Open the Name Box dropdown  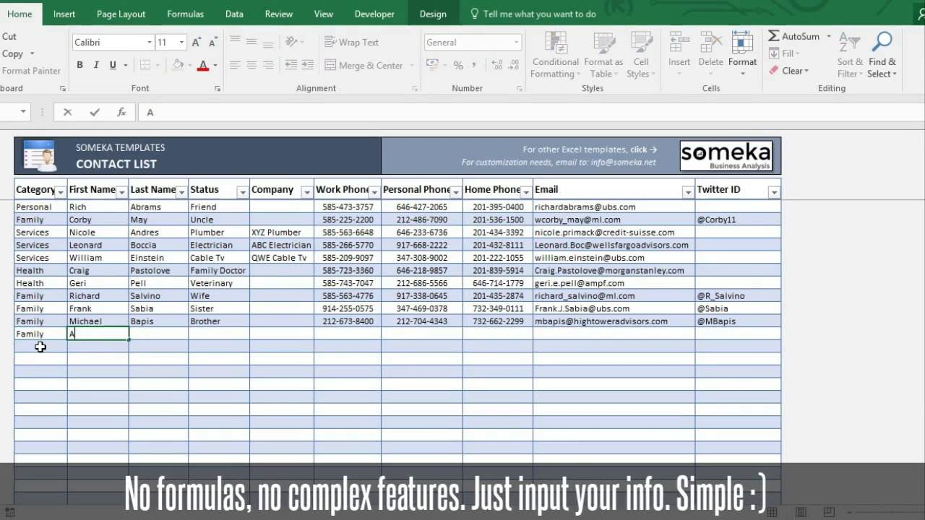coord(23,112)
